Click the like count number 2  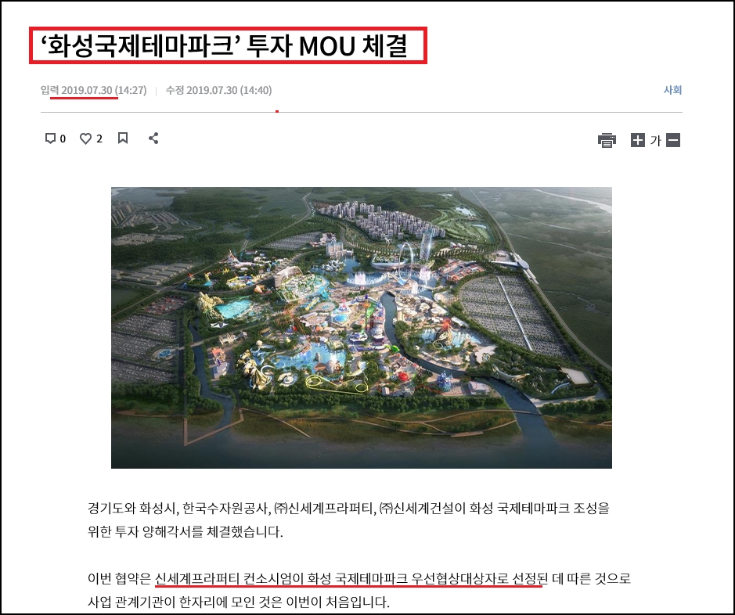99,139
